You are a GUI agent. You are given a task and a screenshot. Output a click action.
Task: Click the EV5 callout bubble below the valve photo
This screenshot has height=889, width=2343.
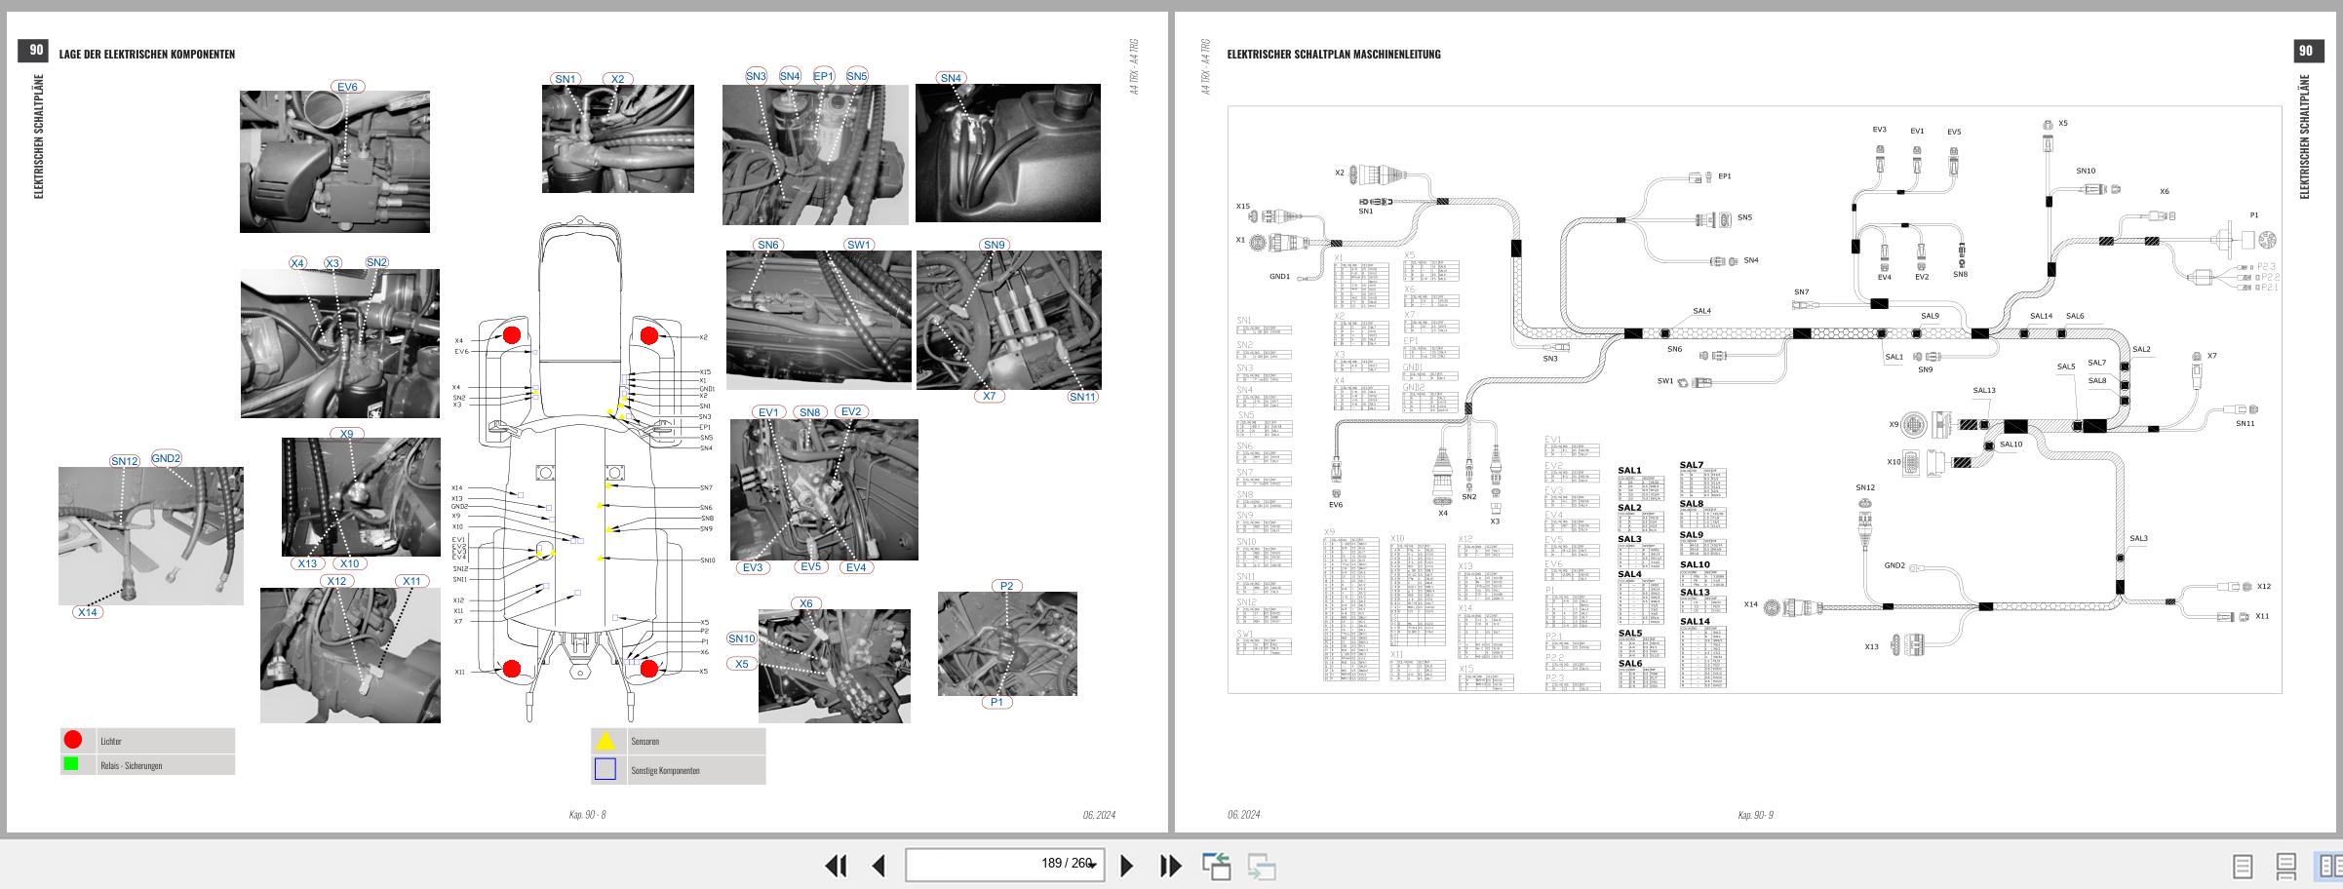click(810, 566)
